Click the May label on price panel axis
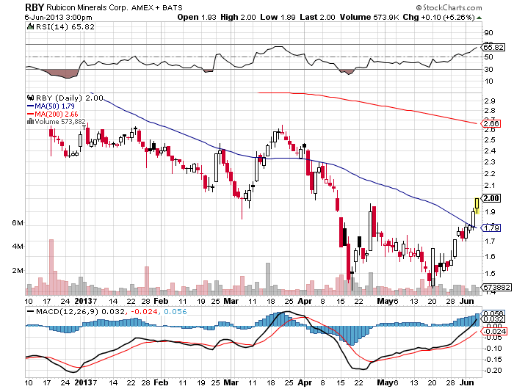 pos(385,301)
